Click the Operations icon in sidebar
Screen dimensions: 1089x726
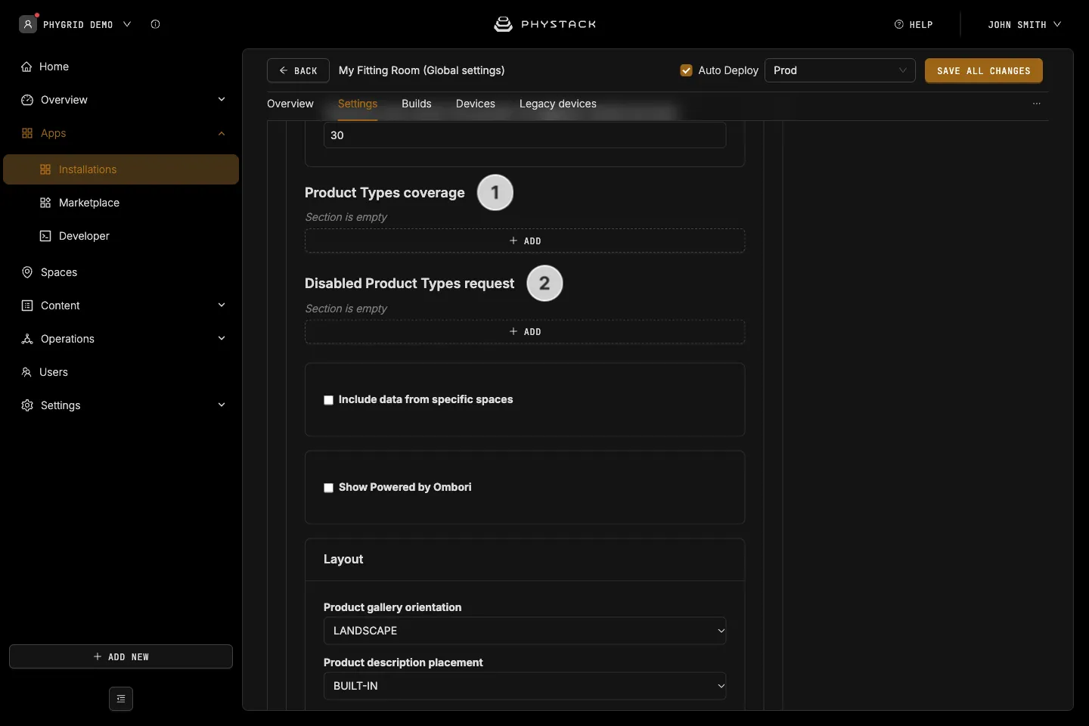click(27, 339)
